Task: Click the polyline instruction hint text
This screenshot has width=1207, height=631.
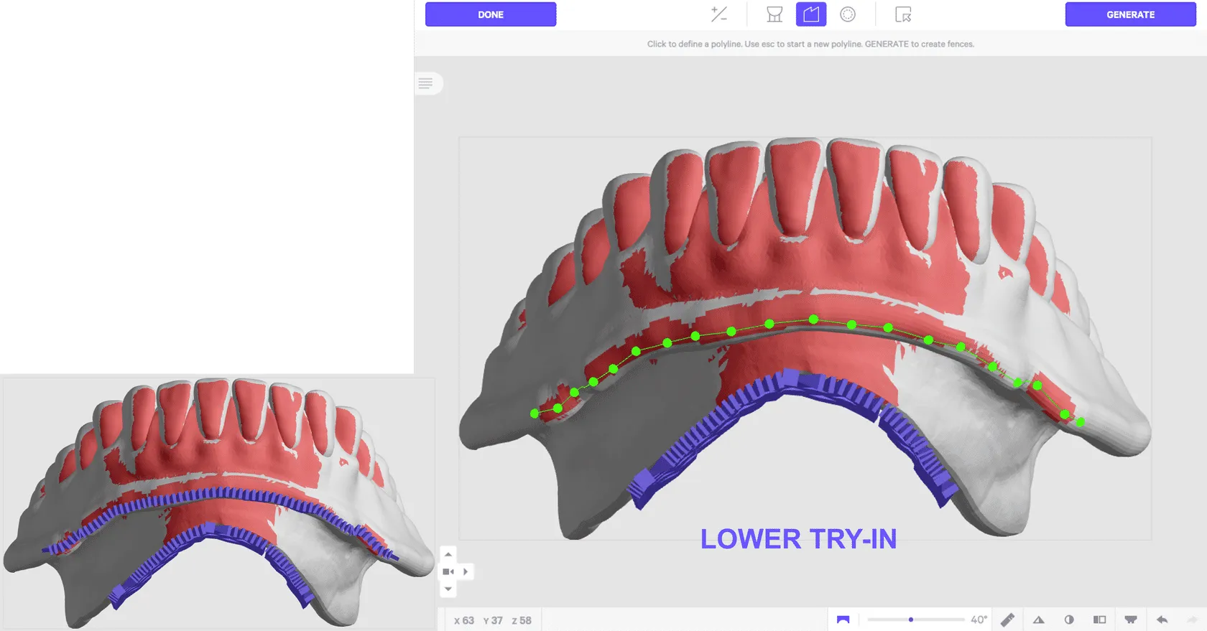Action: 810,44
